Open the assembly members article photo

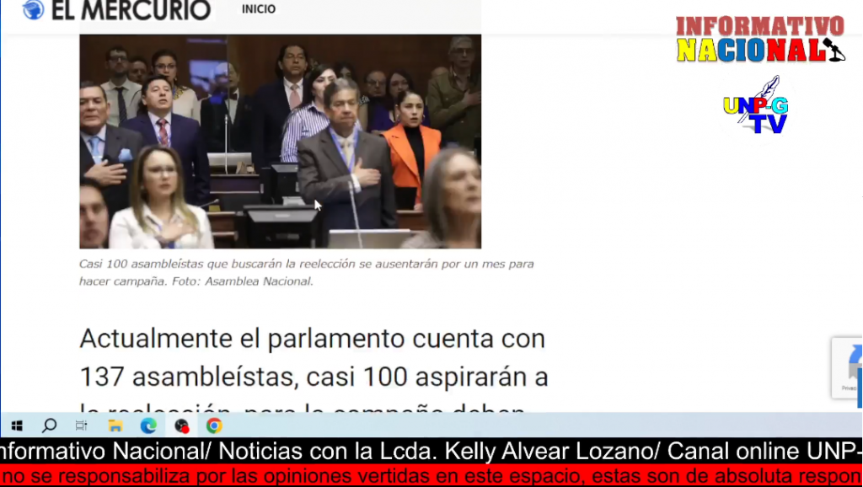coord(280,142)
